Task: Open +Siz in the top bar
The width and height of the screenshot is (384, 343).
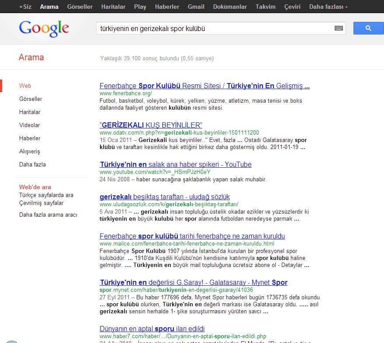Action: [25, 7]
